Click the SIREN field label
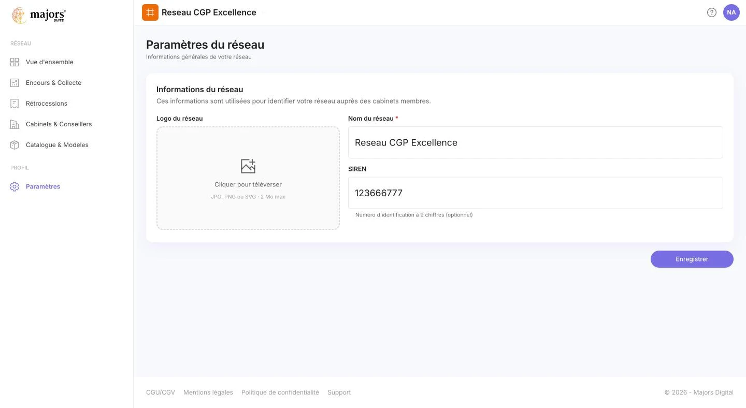 pos(357,169)
